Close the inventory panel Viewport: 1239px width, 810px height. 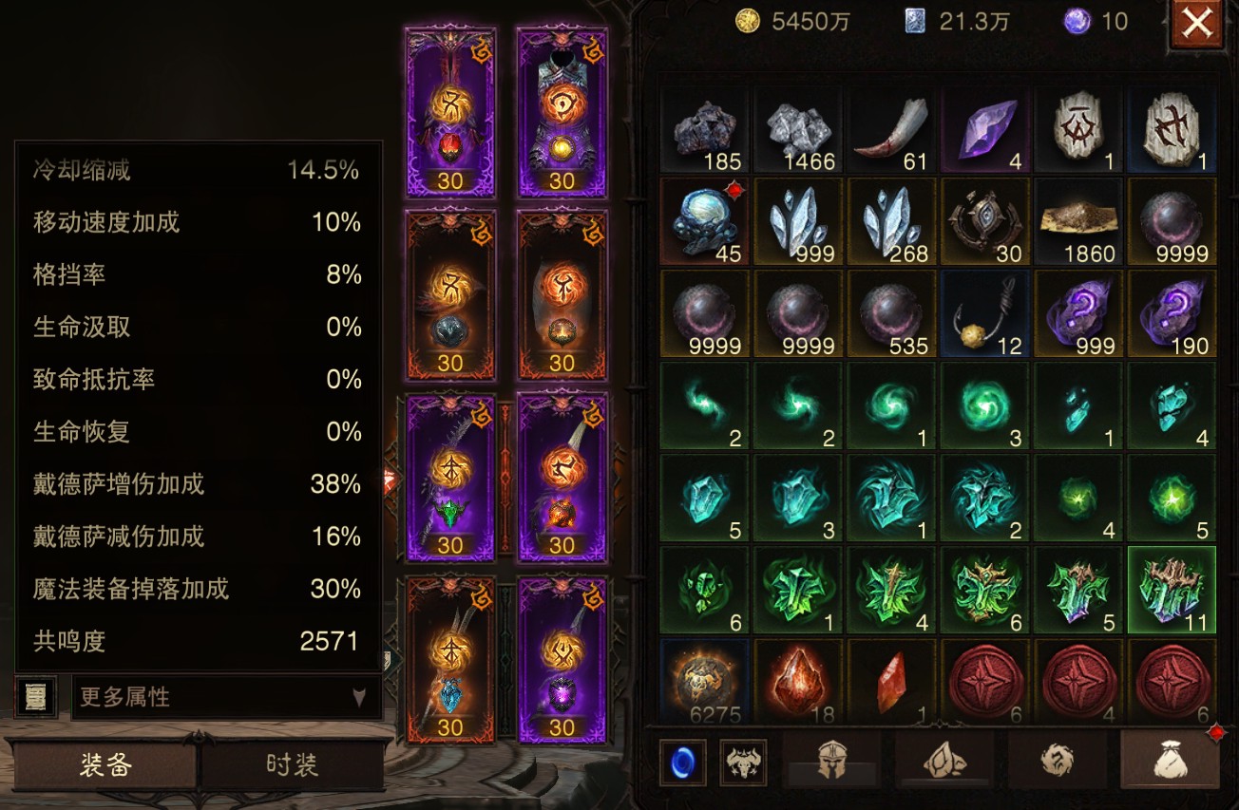pos(1196,25)
